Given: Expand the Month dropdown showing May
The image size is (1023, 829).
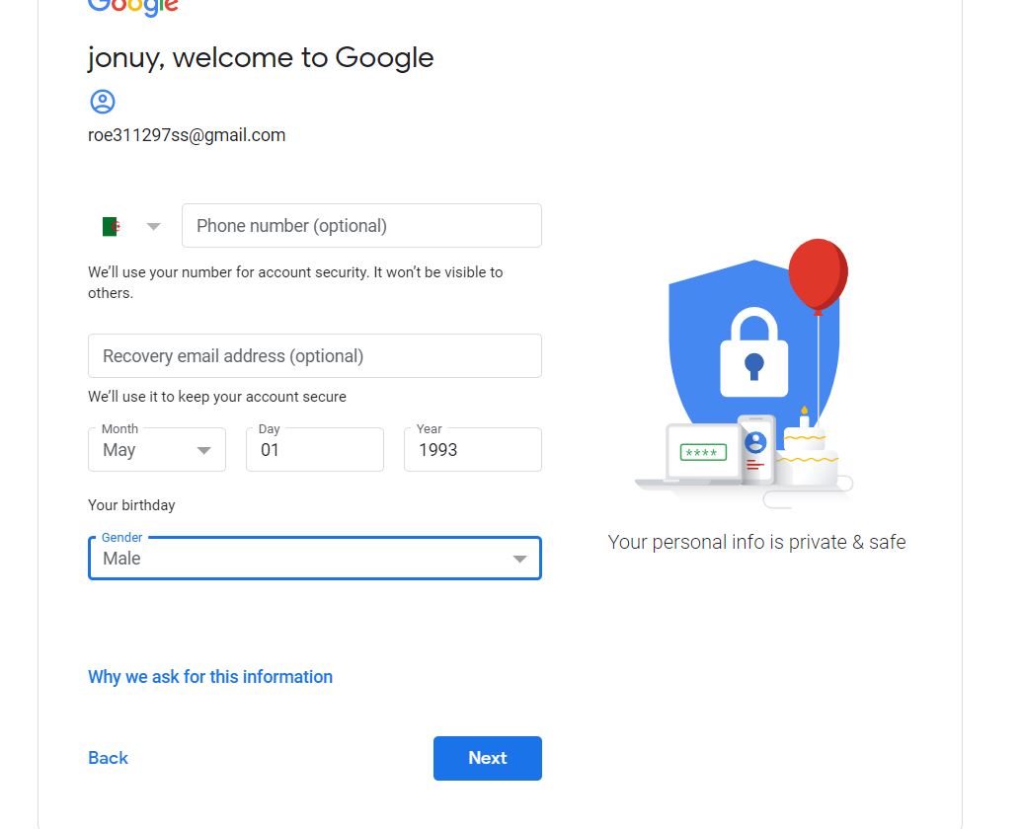Looking at the screenshot, I should coord(157,449).
